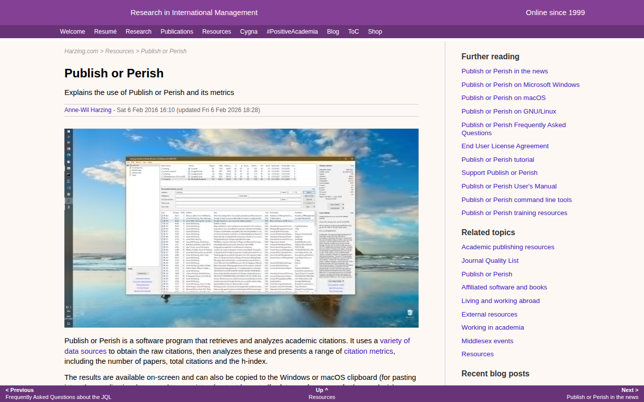
Task: Open the Publications menu item
Action: click(177, 32)
